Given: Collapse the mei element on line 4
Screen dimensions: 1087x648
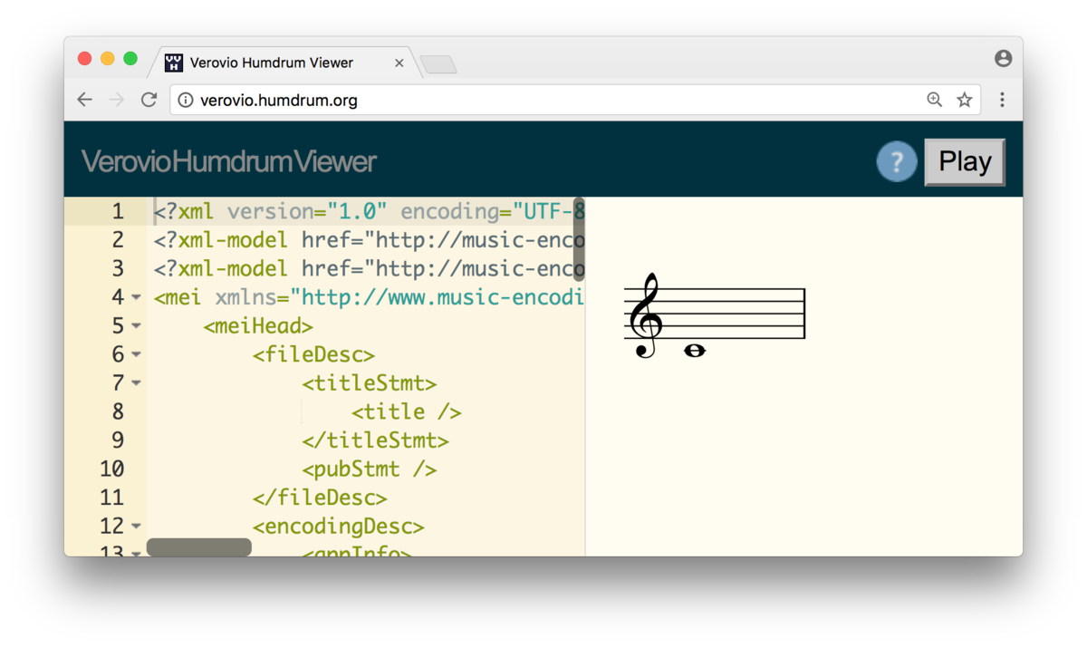Looking at the screenshot, I should 136,297.
